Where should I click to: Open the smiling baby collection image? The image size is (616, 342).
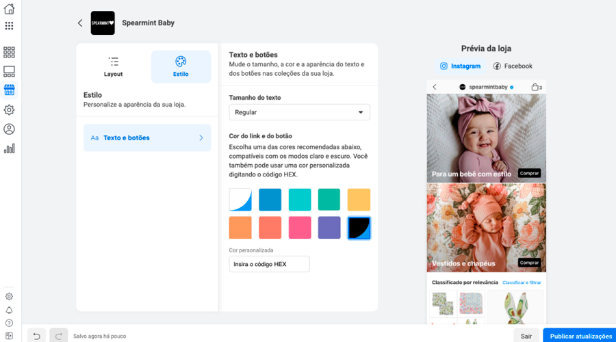487,138
